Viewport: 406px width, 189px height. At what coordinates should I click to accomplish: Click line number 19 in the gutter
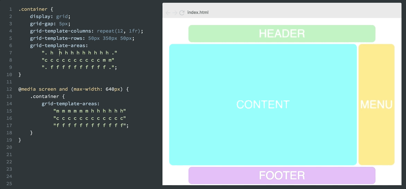[9, 140]
